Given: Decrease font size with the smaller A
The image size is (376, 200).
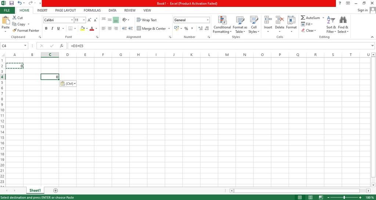Looking at the screenshot, I should 95,20.
